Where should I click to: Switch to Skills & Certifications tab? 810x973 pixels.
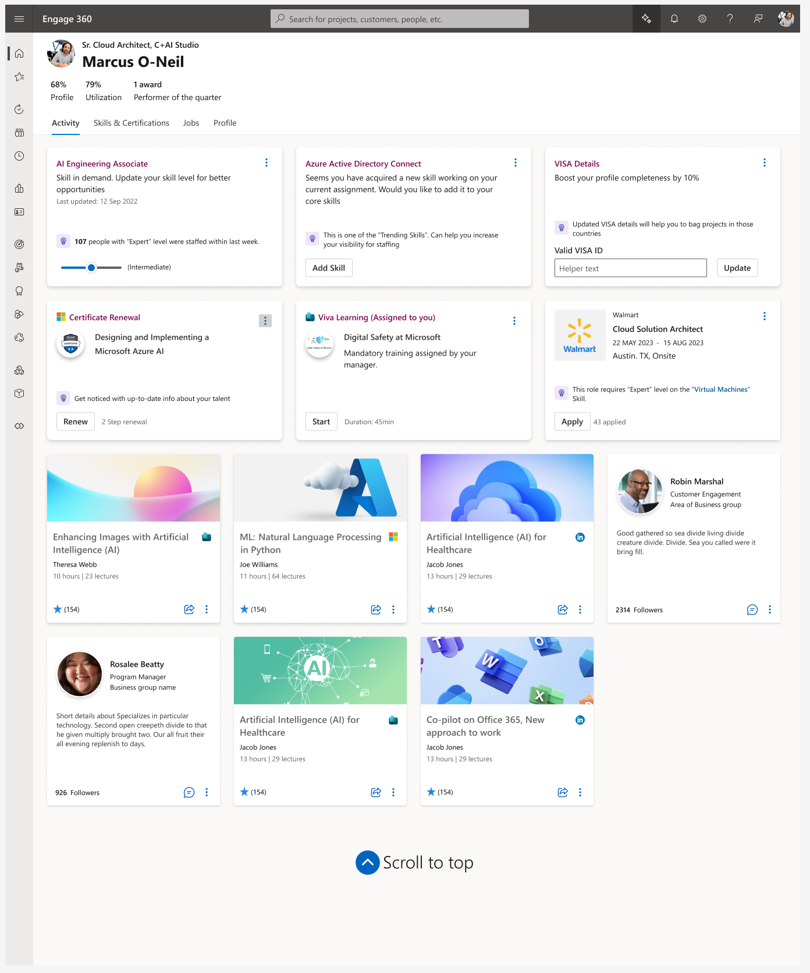click(x=132, y=123)
